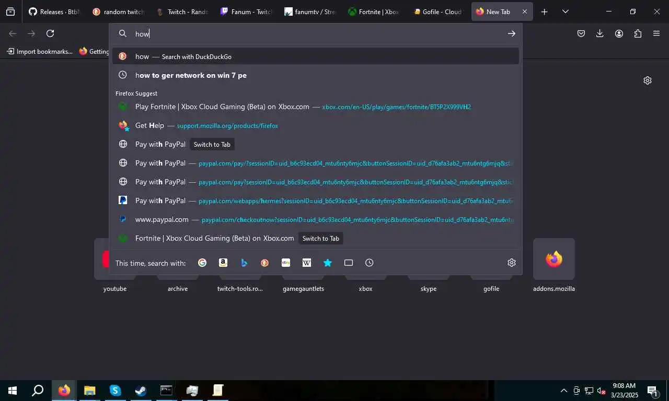Expand the list all tabs chevron
The width and height of the screenshot is (669, 401).
pos(565,11)
